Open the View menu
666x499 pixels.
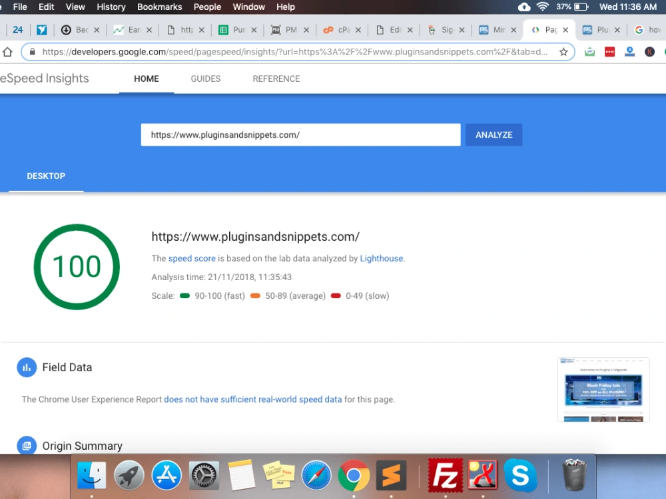coord(75,7)
